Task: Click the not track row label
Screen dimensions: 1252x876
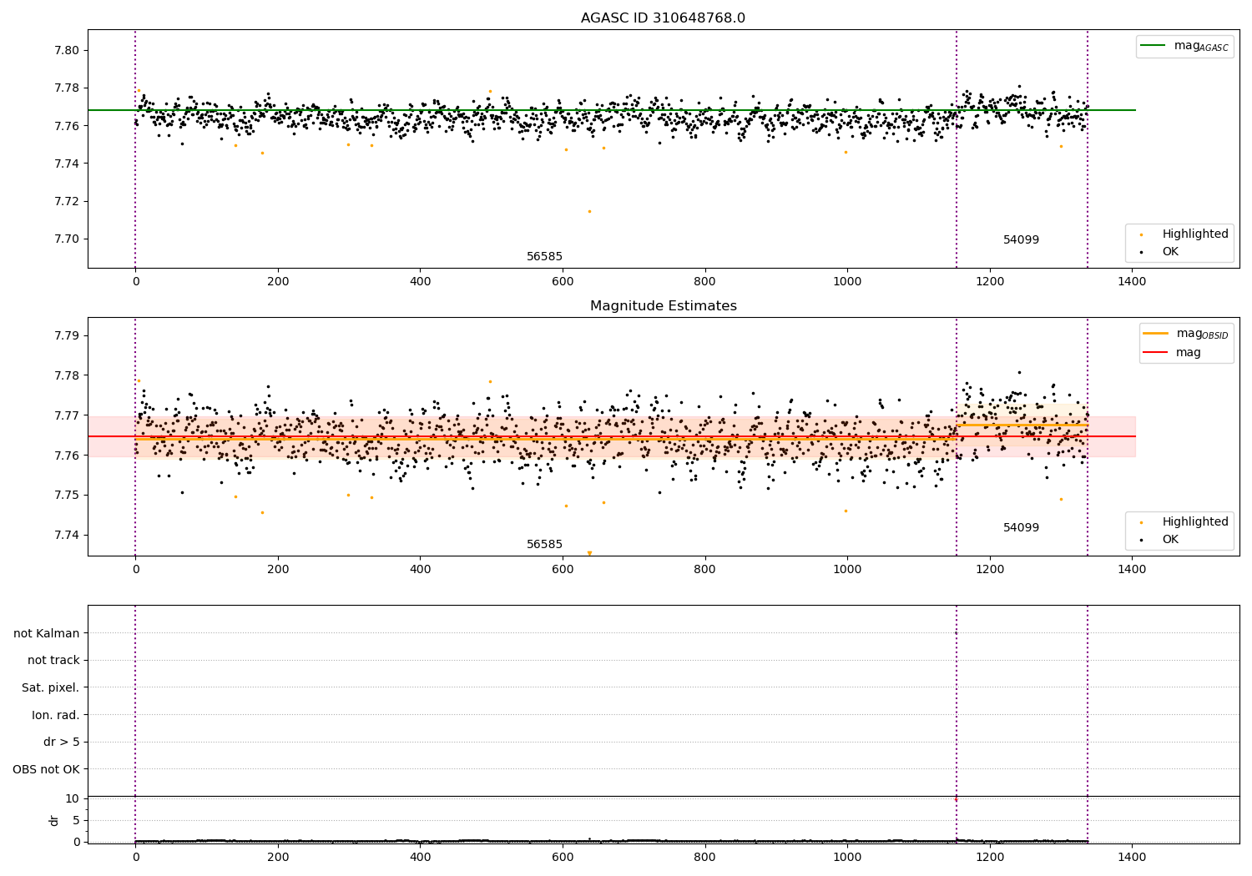Action: [x=53, y=660]
